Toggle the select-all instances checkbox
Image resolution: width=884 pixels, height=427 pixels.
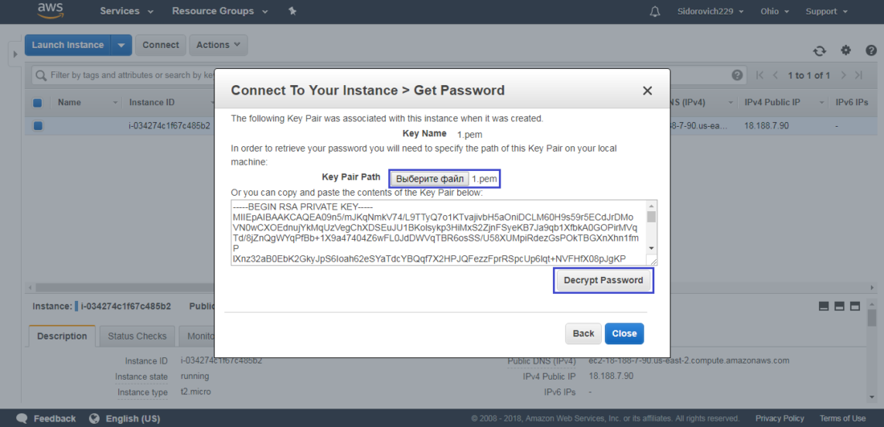coord(38,103)
